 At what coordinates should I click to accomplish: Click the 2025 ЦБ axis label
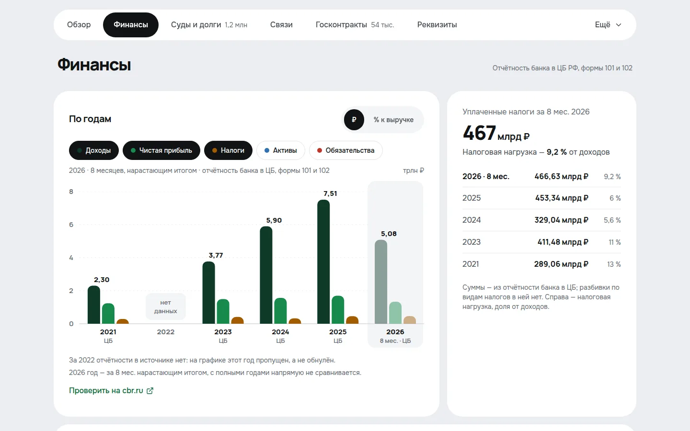338,336
